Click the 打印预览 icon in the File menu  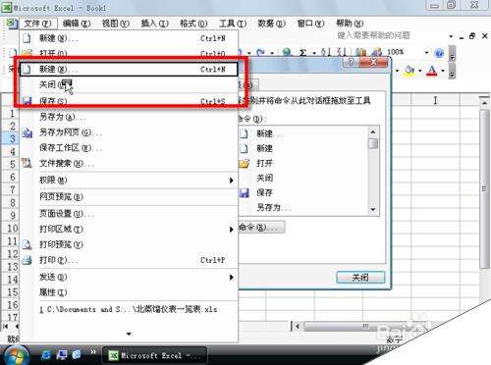[27, 244]
